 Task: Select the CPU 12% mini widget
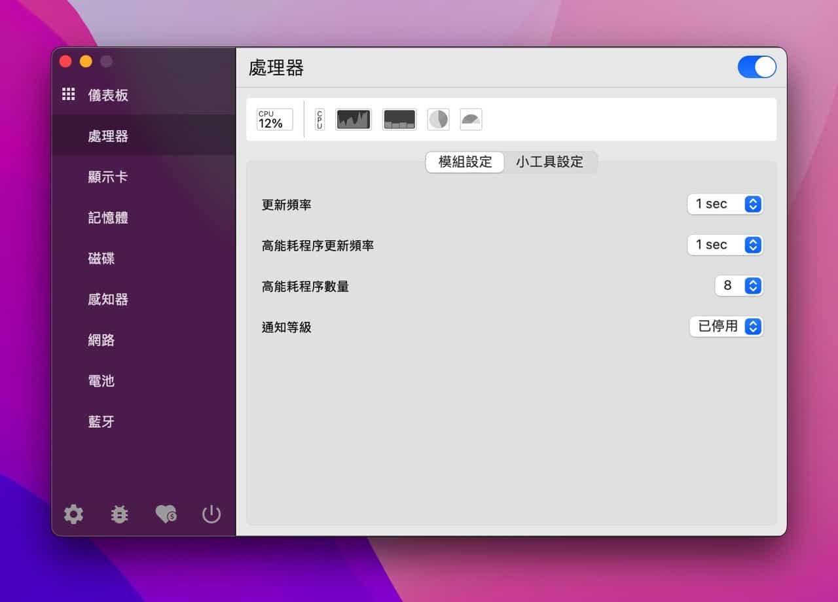point(275,119)
